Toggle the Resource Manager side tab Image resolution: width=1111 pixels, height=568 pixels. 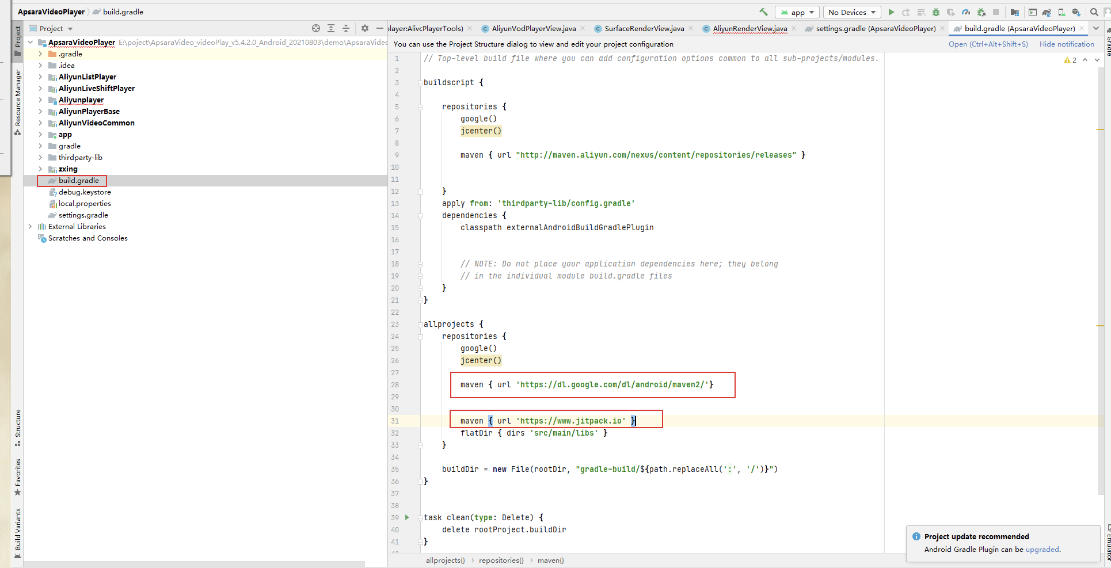[x=18, y=102]
